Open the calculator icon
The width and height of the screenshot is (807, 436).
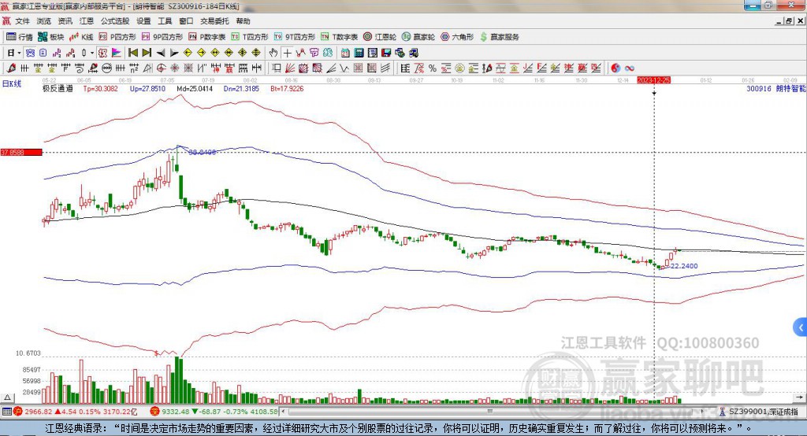pyautogui.click(x=359, y=53)
